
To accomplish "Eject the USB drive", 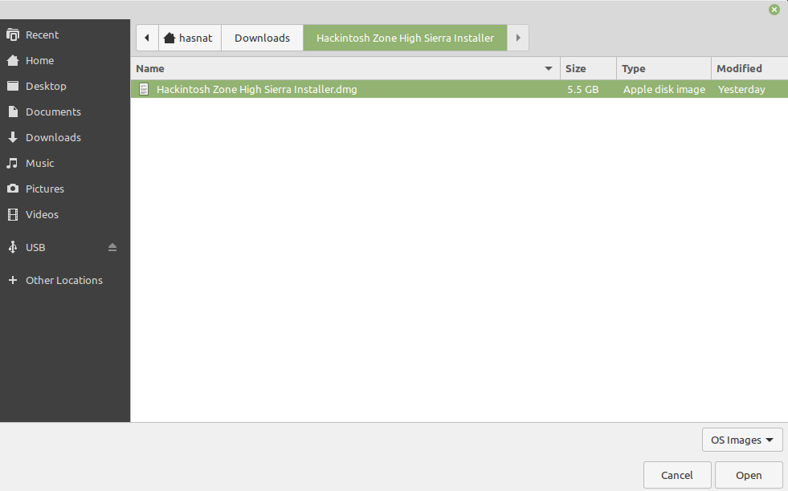I will (x=112, y=247).
